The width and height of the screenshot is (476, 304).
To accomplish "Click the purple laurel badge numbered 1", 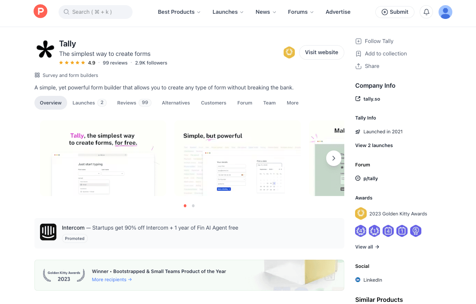I will click(x=374, y=231).
